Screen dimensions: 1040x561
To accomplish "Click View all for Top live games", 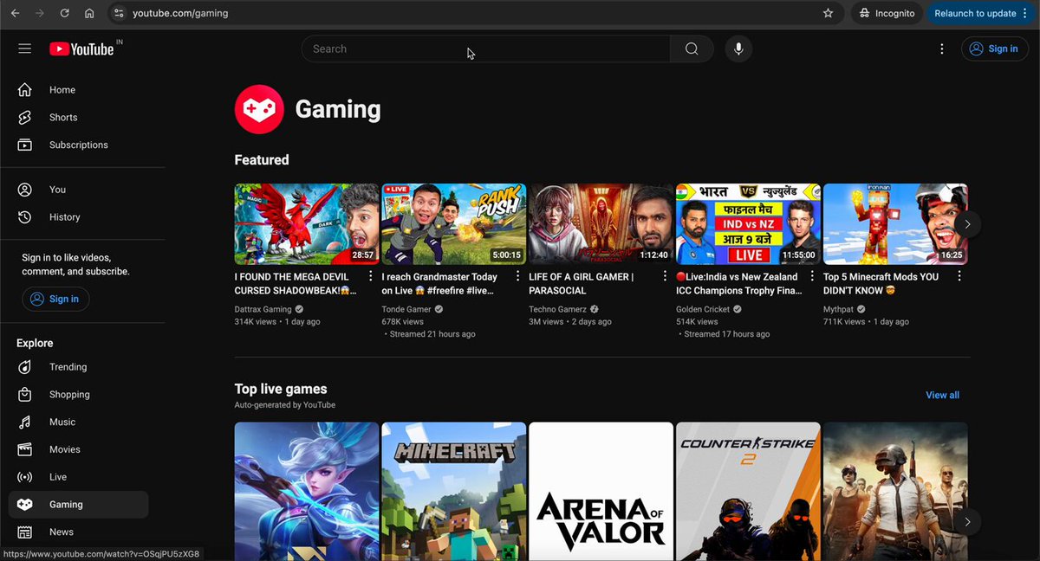I will point(942,395).
